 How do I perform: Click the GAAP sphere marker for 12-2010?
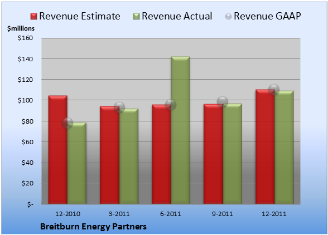click(67, 123)
